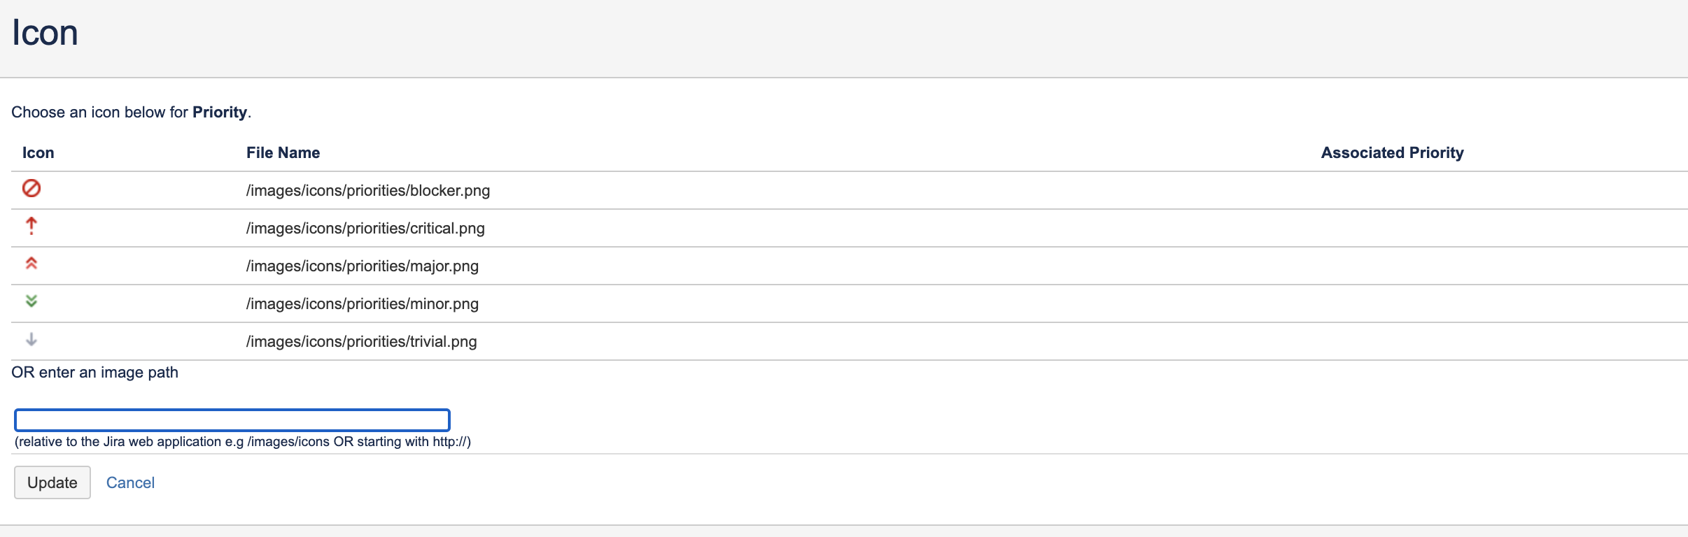The height and width of the screenshot is (537, 1688).
Task: Click the image path input field
Action: click(x=231, y=420)
